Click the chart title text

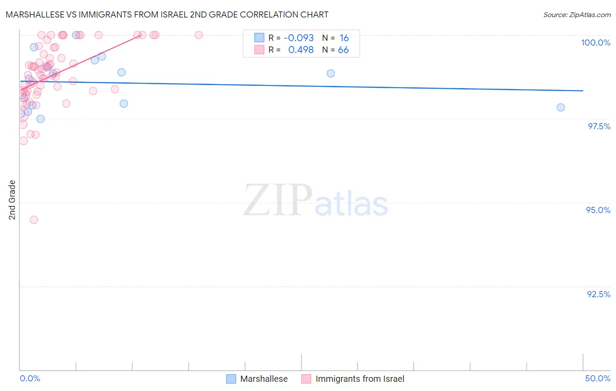click(167, 14)
